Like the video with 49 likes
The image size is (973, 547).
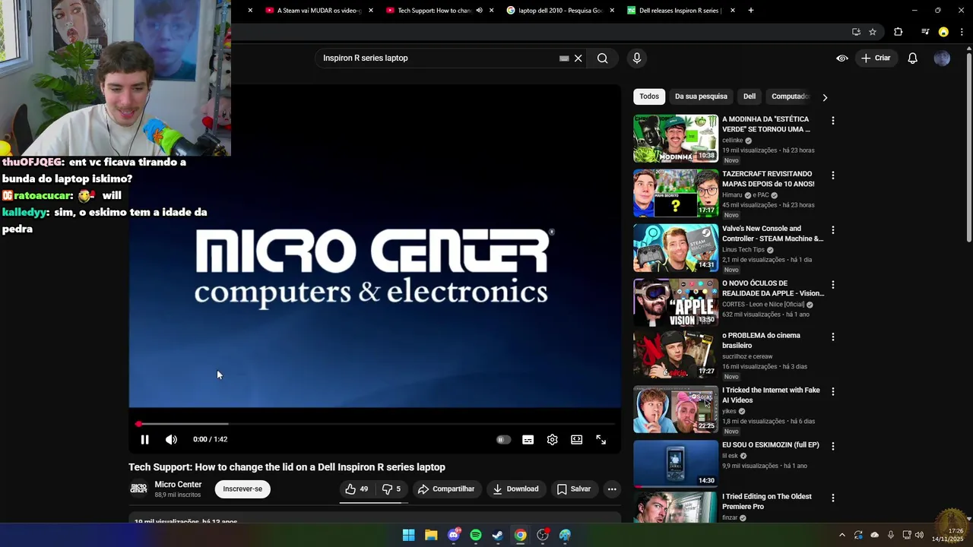(357, 489)
